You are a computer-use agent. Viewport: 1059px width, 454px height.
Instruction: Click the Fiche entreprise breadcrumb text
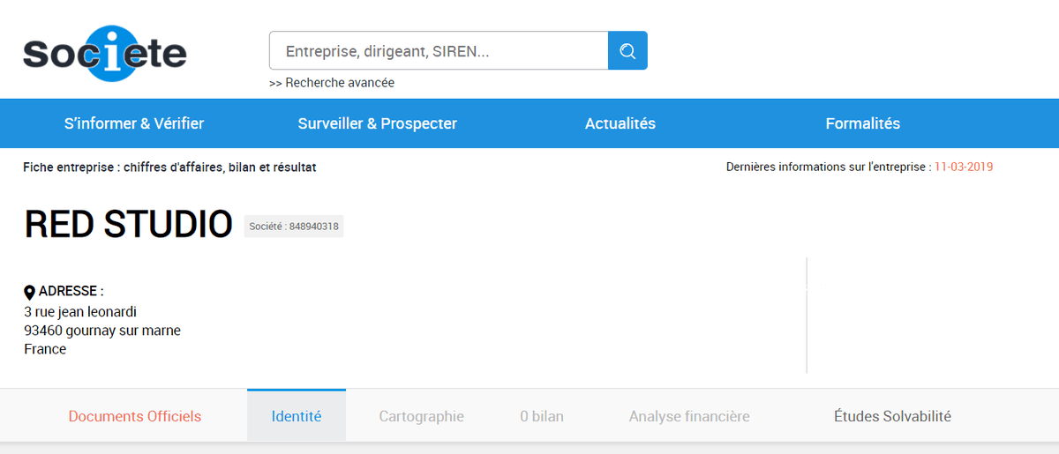(x=169, y=167)
